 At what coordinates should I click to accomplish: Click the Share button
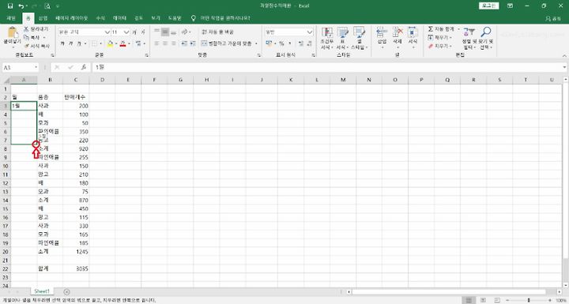[553, 18]
